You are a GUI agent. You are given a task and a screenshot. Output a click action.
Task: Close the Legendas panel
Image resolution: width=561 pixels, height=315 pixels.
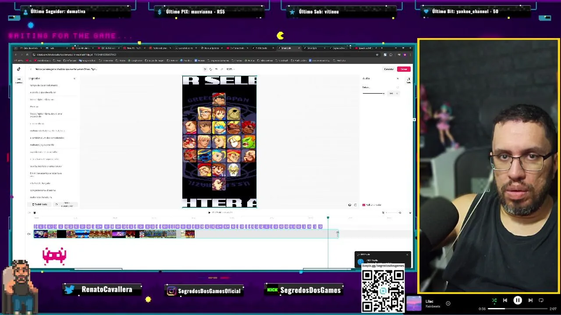(74, 78)
